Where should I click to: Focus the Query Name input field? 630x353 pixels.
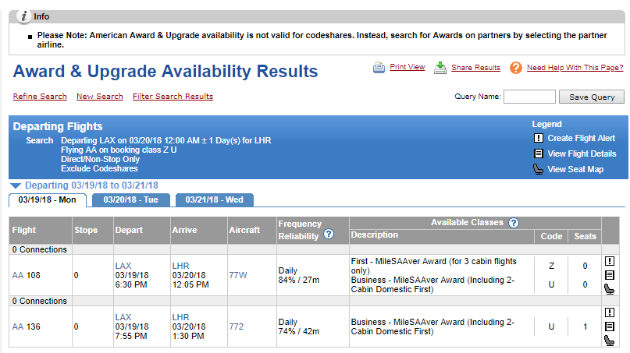529,97
